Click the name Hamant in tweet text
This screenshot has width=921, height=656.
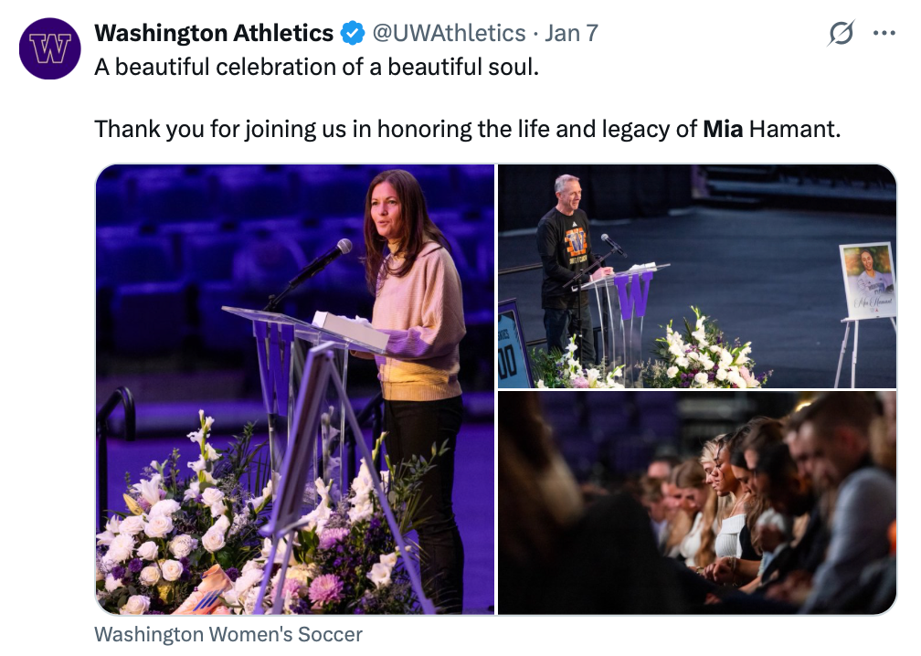coord(791,129)
